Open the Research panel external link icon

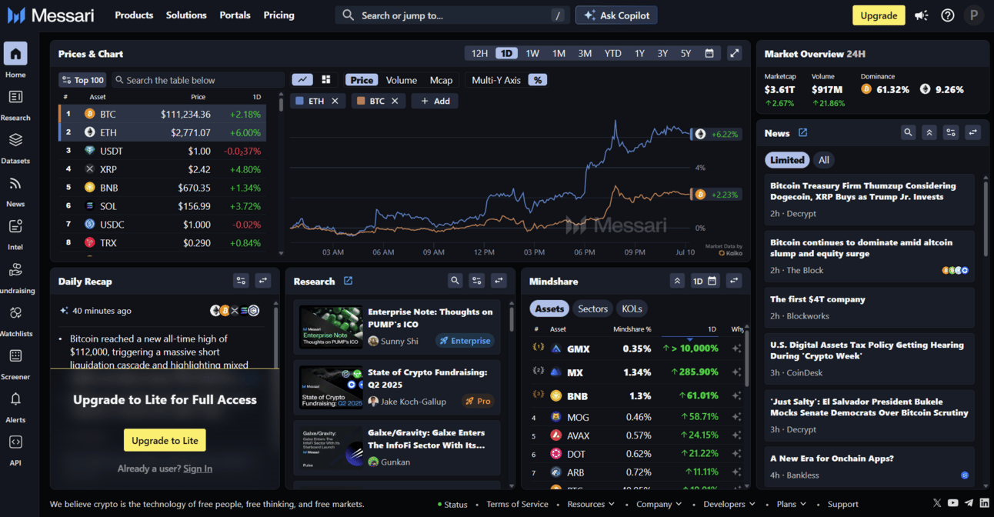coord(348,281)
